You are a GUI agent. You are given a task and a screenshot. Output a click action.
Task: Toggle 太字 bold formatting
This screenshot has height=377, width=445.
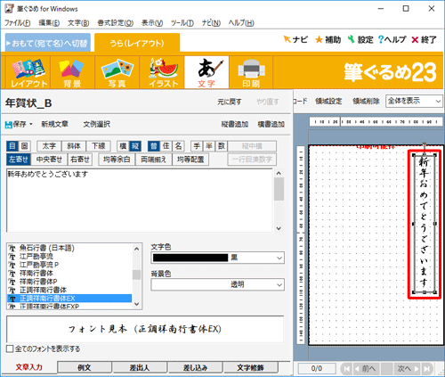point(49,146)
